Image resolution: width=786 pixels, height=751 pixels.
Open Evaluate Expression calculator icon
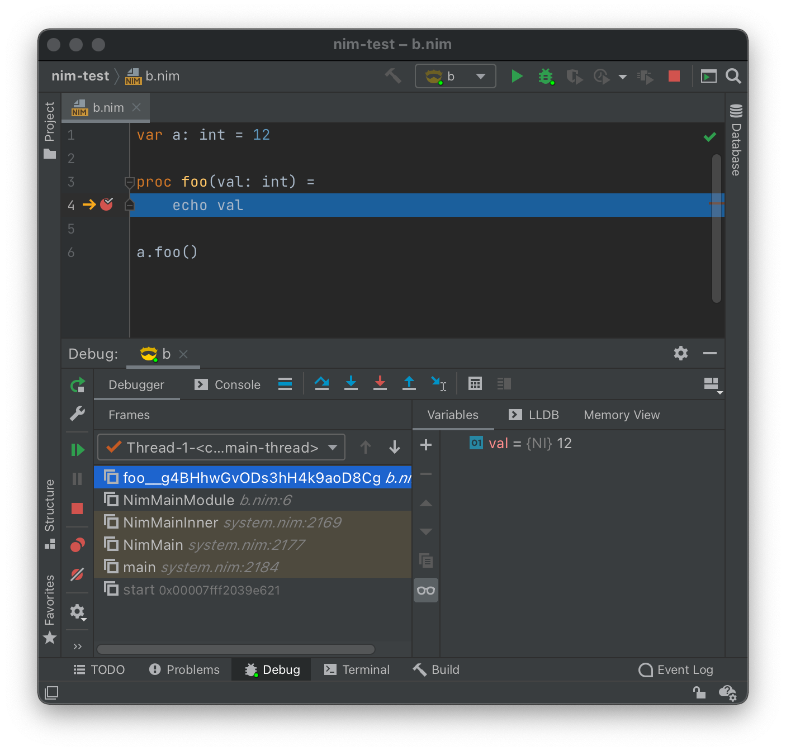[475, 383]
